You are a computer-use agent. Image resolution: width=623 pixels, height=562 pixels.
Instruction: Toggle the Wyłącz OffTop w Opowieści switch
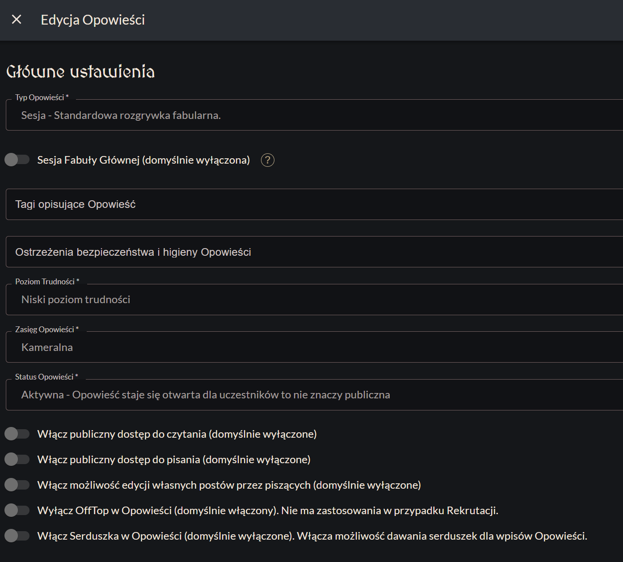coord(17,510)
